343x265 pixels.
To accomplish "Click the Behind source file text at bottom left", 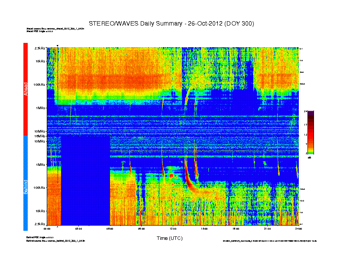I will (x=58, y=239).
